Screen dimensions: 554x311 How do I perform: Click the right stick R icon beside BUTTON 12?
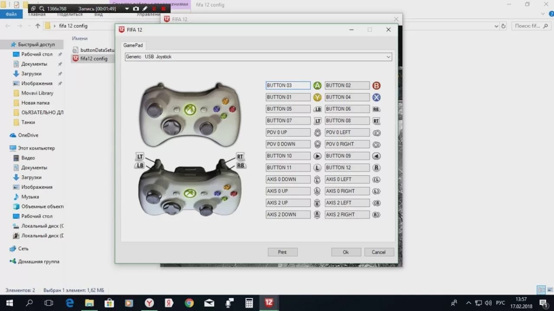pos(377,168)
